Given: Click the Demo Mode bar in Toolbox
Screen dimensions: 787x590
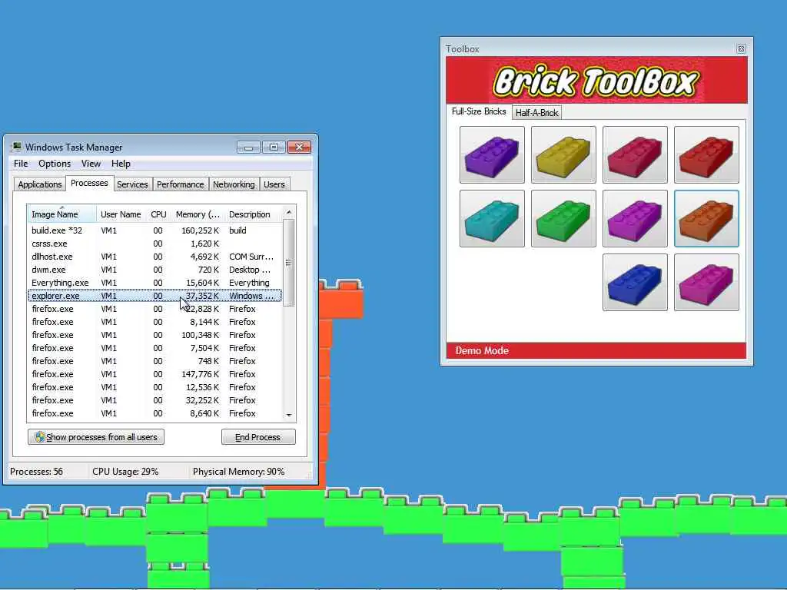Looking at the screenshot, I should (596, 350).
